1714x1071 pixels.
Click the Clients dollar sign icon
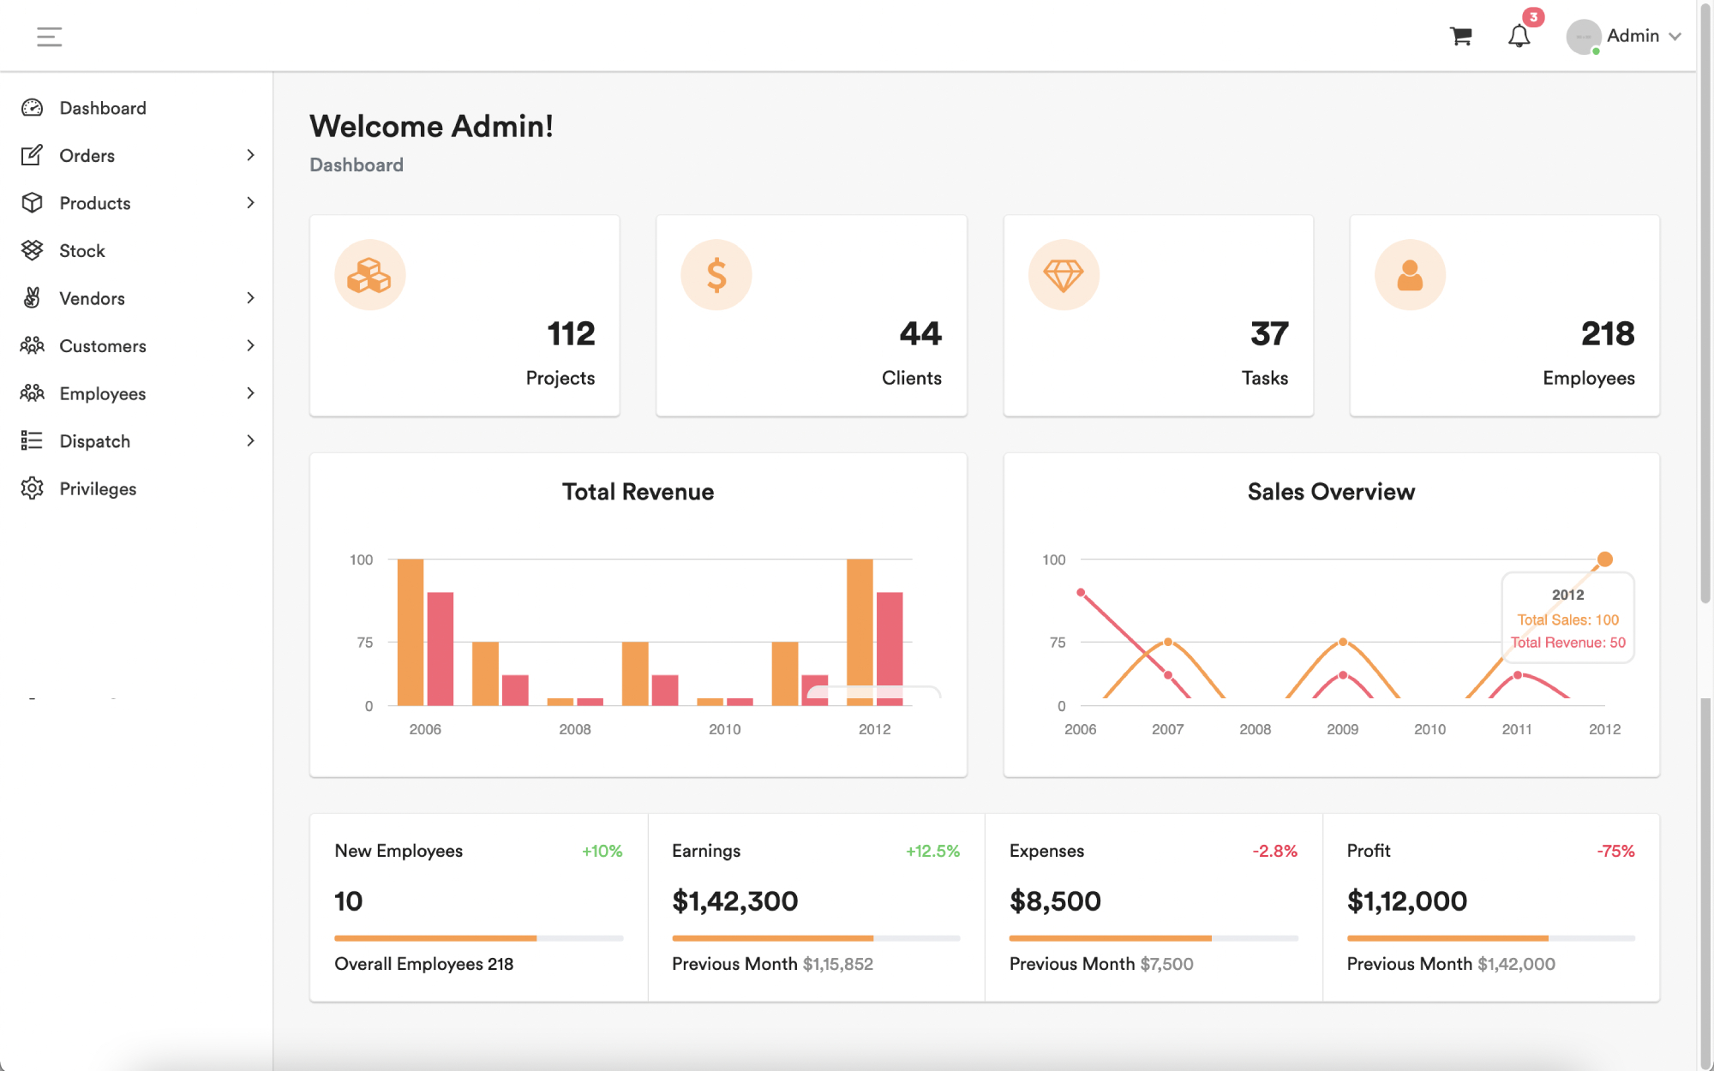(x=716, y=275)
